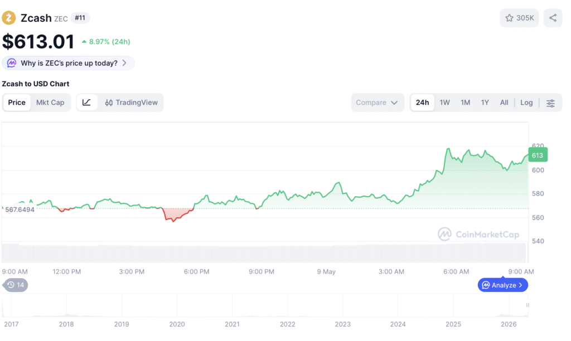The width and height of the screenshot is (571, 341).
Task: Show the All time range
Action: tap(504, 103)
